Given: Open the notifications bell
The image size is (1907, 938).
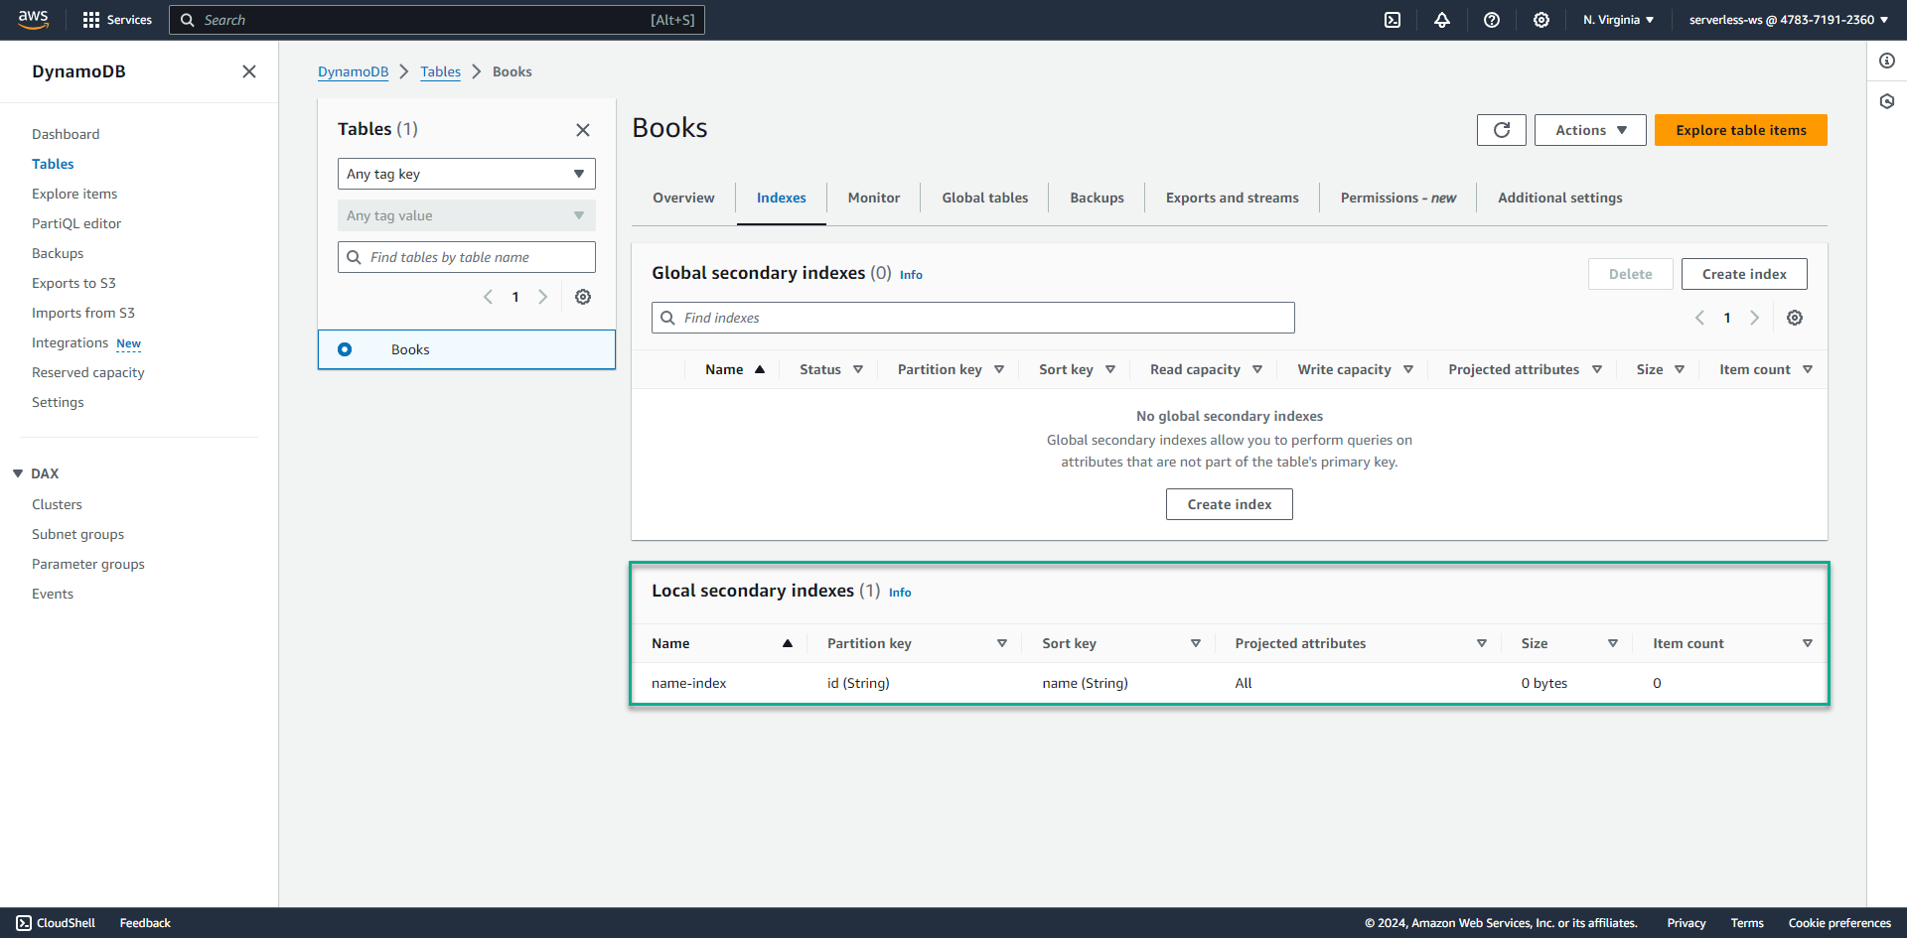Looking at the screenshot, I should click(x=1442, y=20).
